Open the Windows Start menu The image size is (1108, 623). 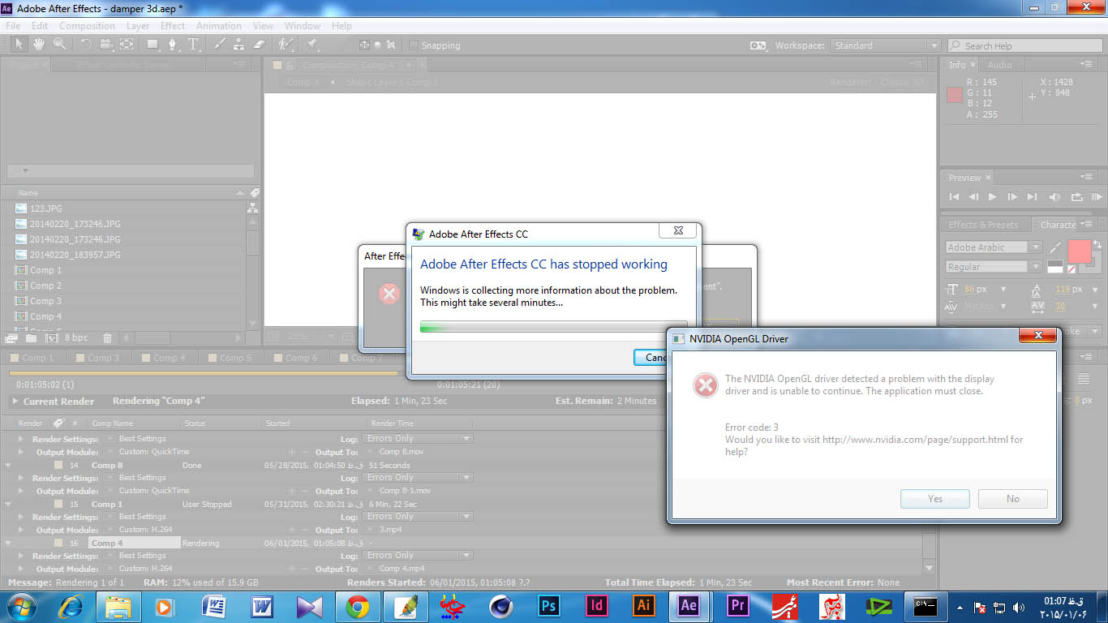pos(22,605)
